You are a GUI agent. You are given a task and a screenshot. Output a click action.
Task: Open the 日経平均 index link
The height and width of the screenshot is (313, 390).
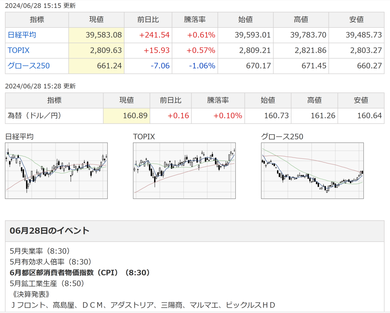pyautogui.click(x=22, y=35)
